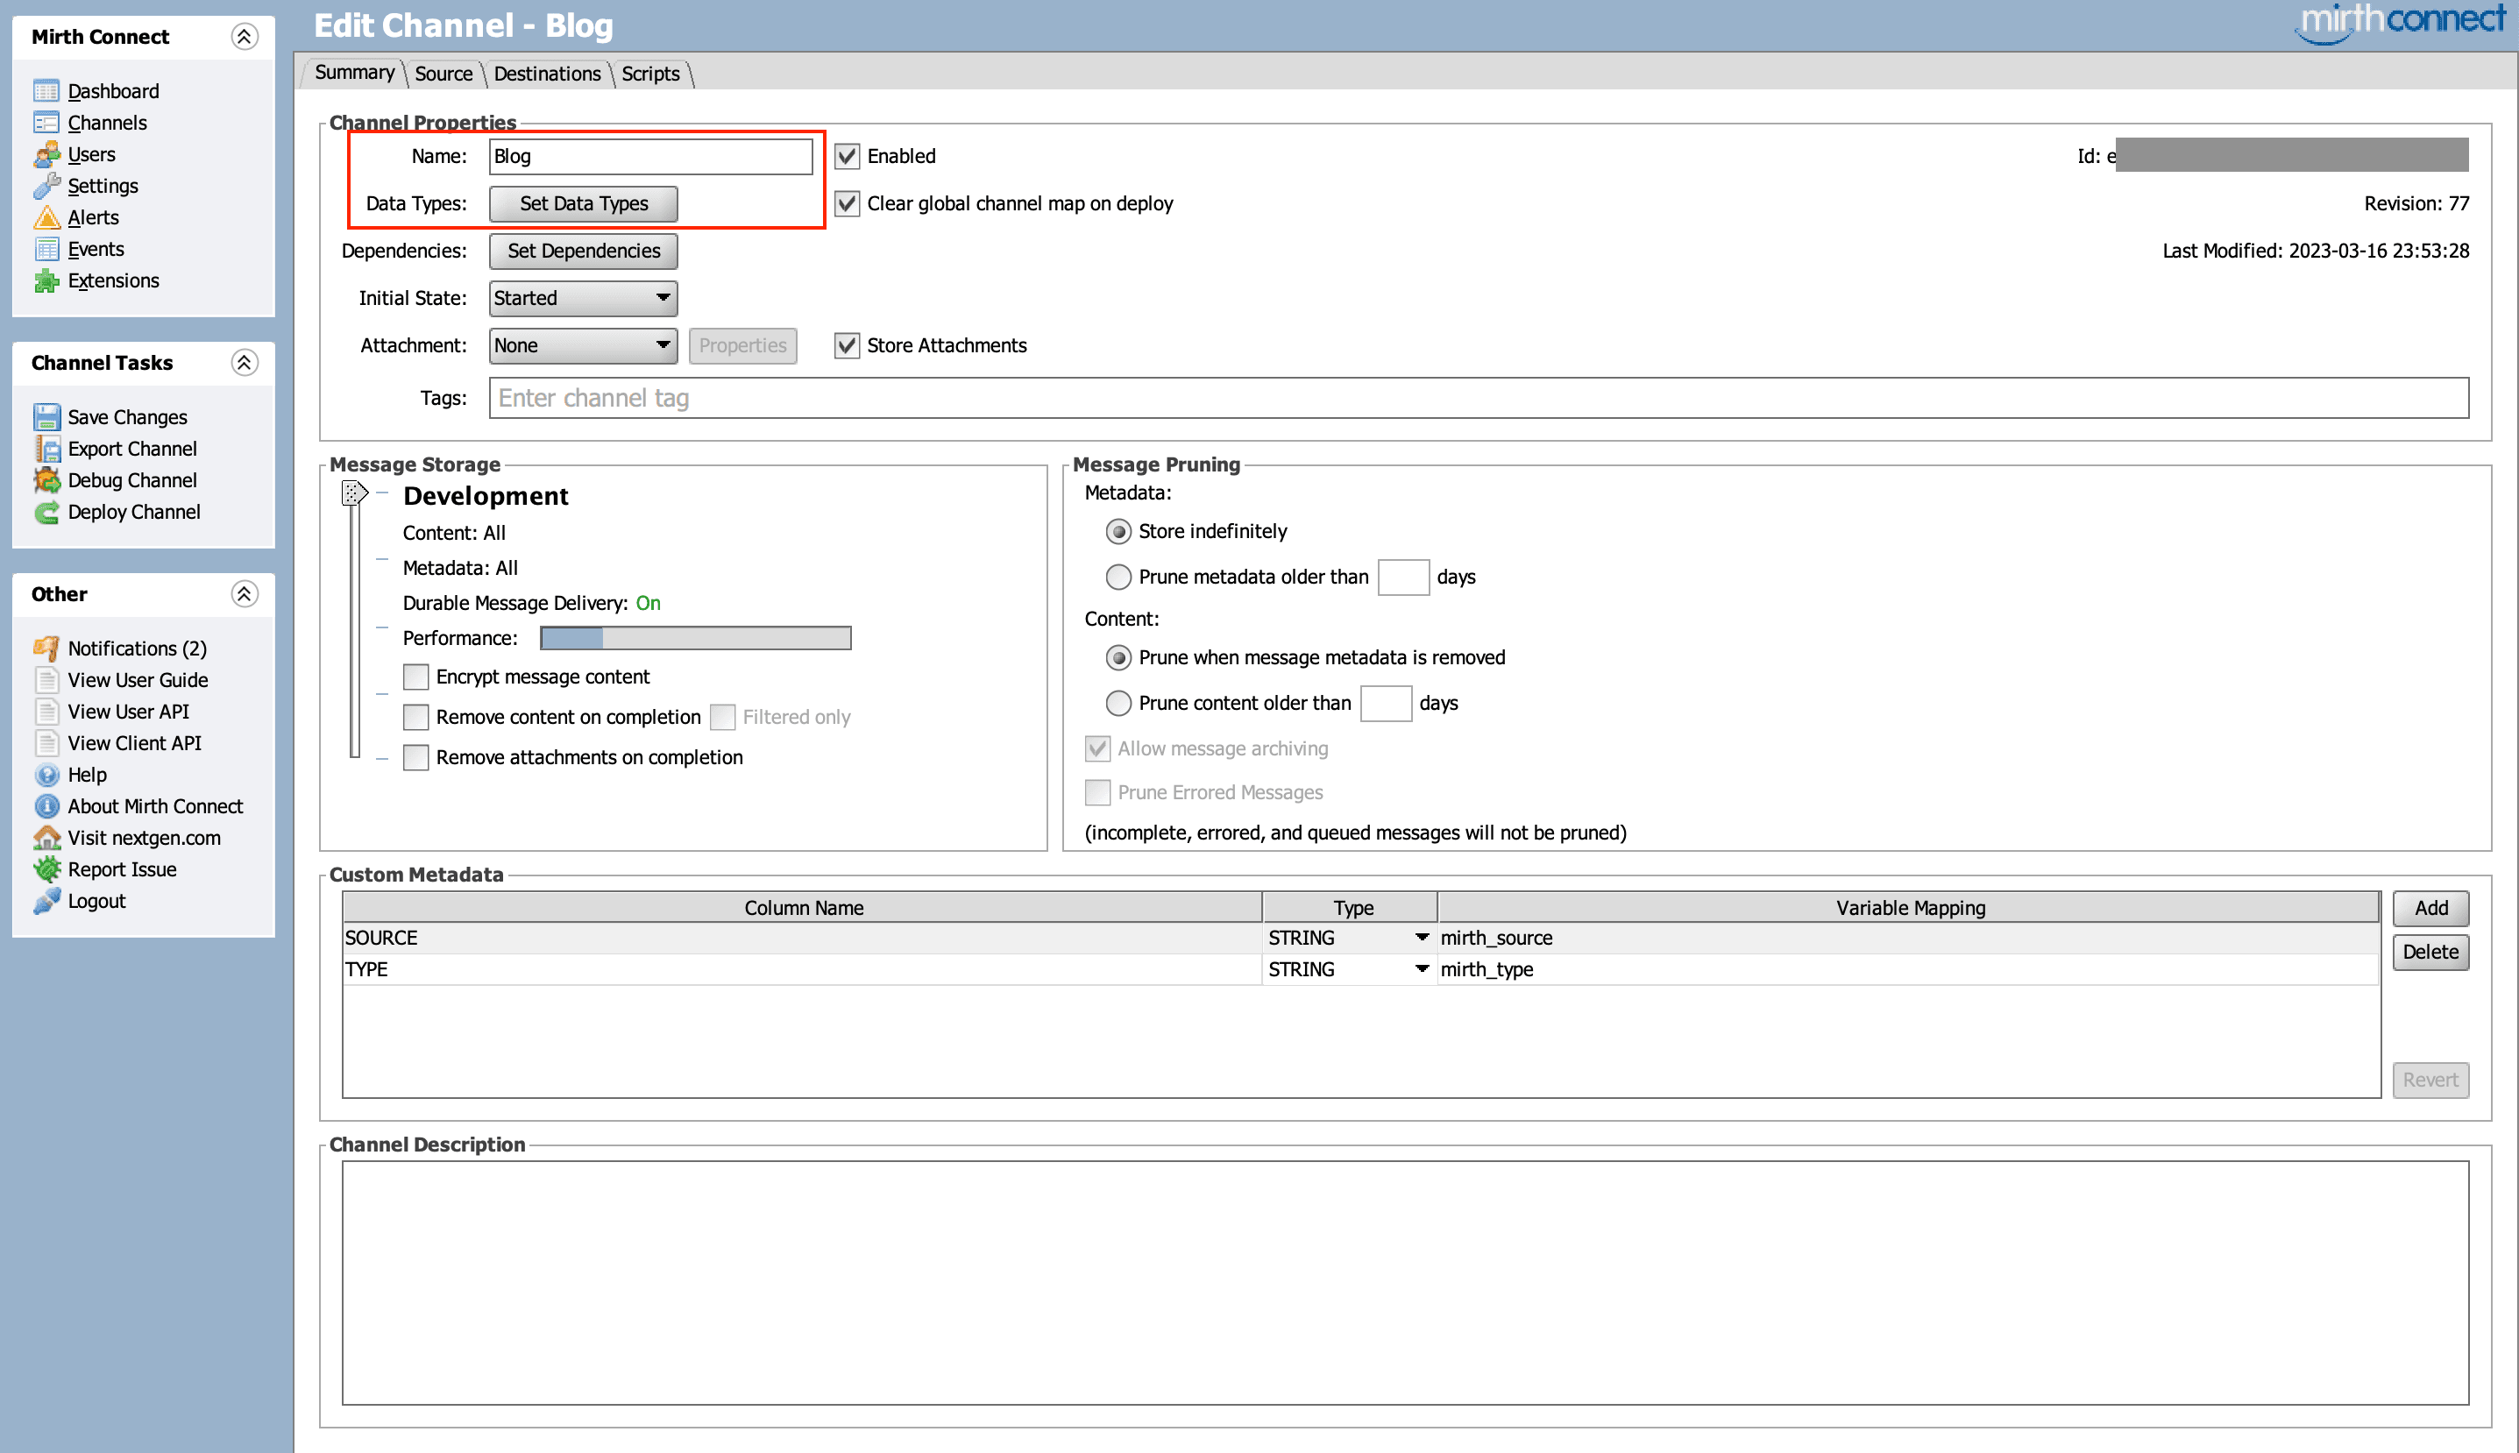2519x1453 pixels.
Task: Click the Debug Channel bug icon
Action: coord(46,480)
